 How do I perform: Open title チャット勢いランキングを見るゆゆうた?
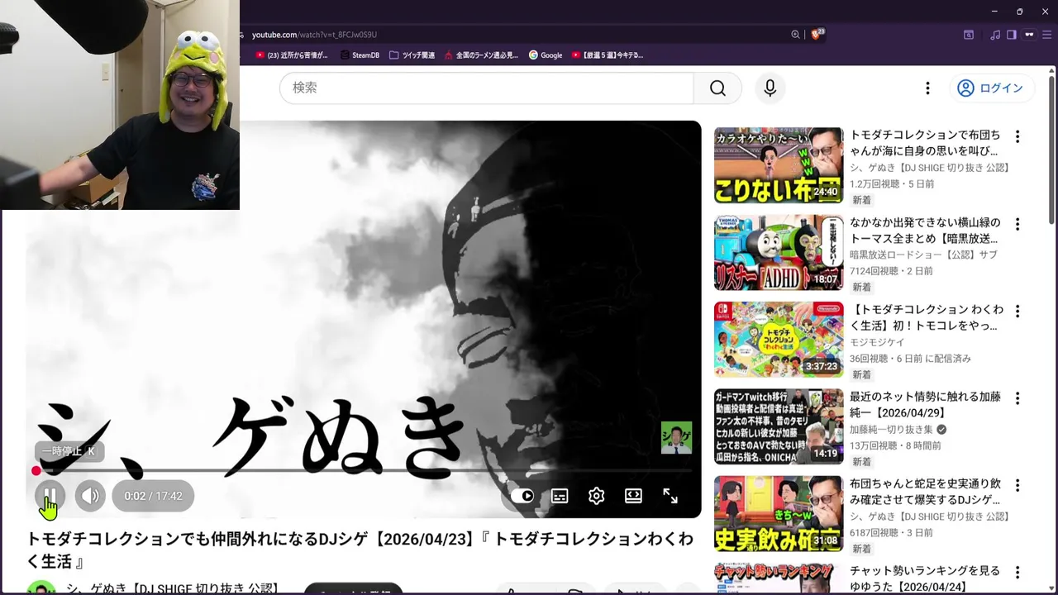tap(925, 578)
